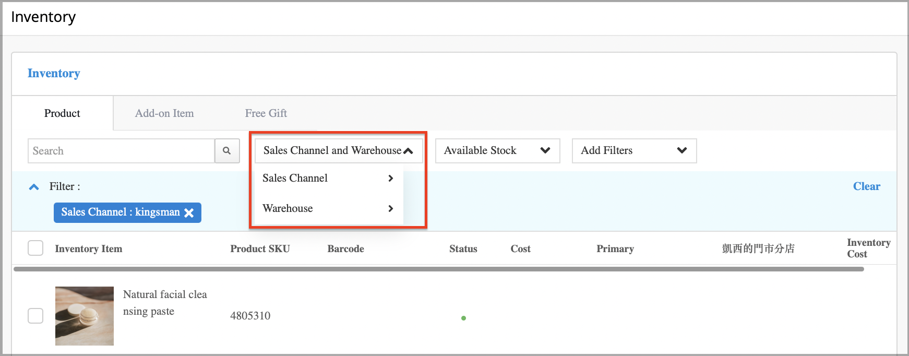Expand the Sales Channel submenu
The width and height of the screenshot is (909, 356).
[x=328, y=178]
